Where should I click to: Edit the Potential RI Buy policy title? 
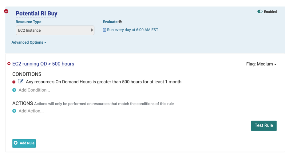(37, 14)
